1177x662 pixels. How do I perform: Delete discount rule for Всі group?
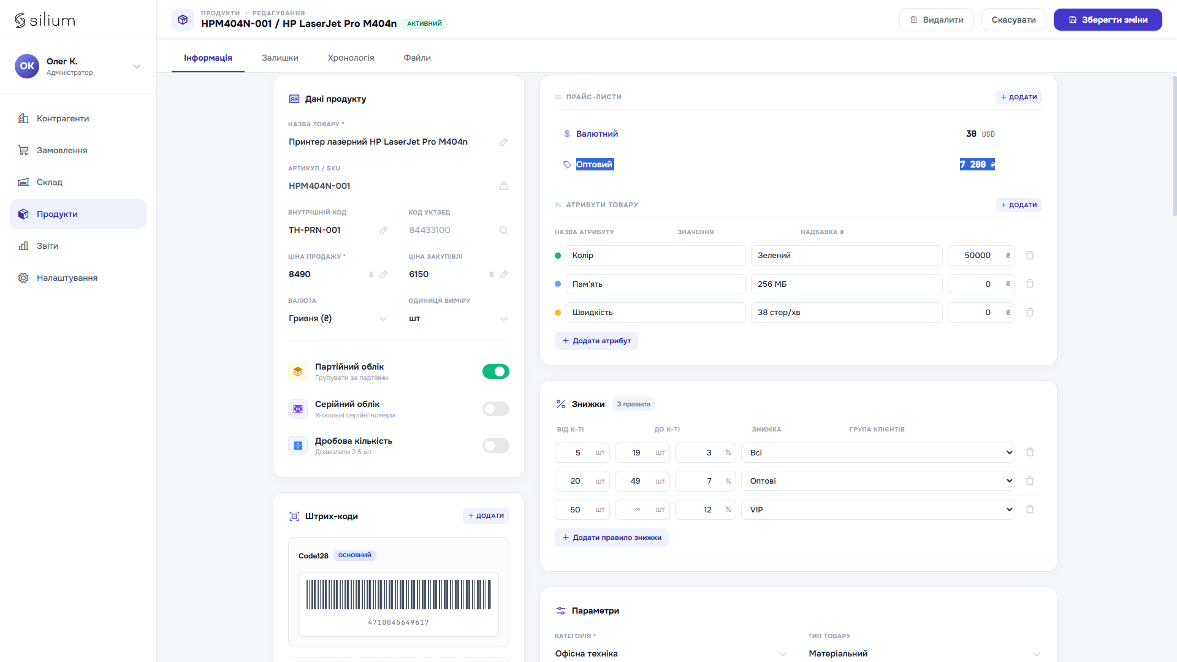pos(1030,452)
